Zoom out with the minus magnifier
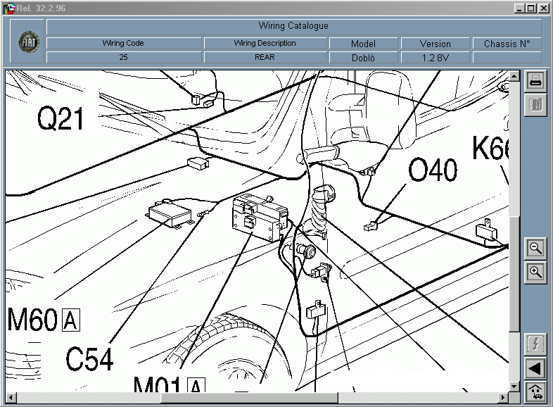The image size is (553, 407). (x=535, y=248)
